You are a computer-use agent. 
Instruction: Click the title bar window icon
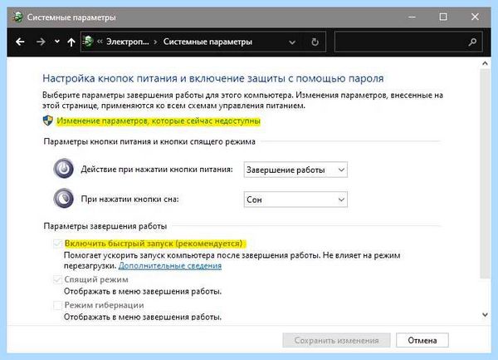(x=17, y=17)
